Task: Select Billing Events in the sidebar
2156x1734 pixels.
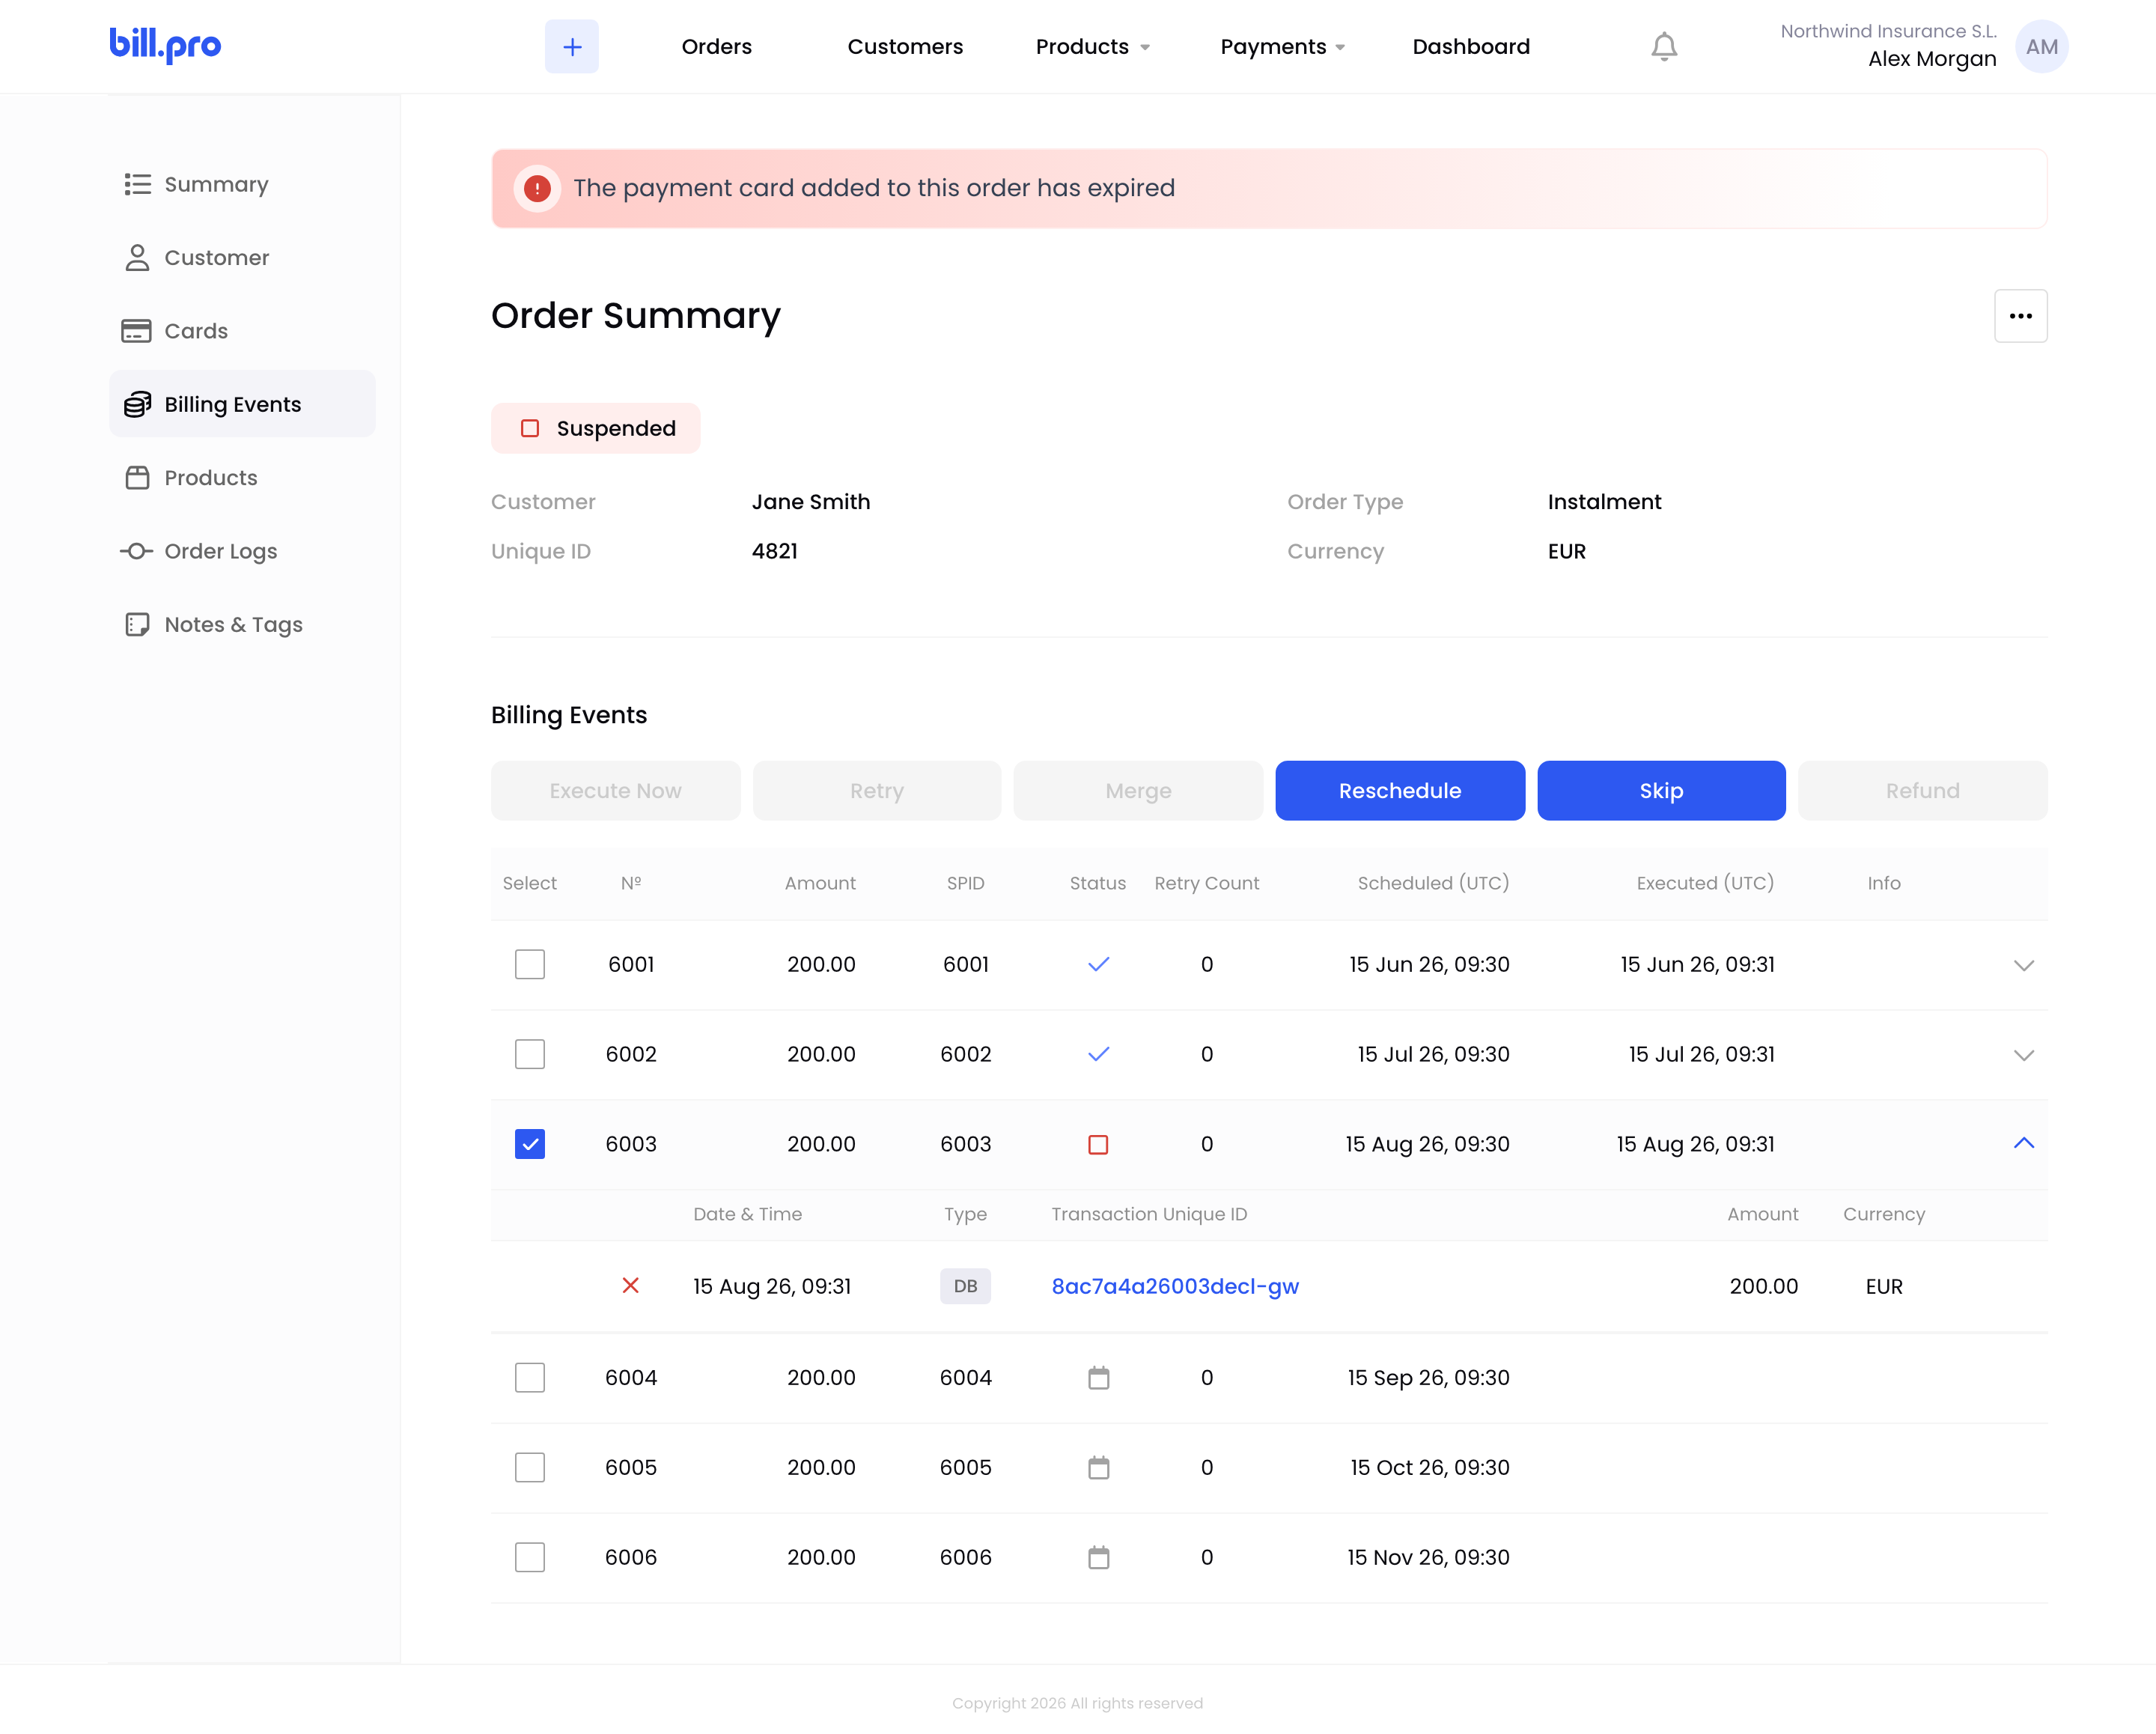Action: click(242, 404)
